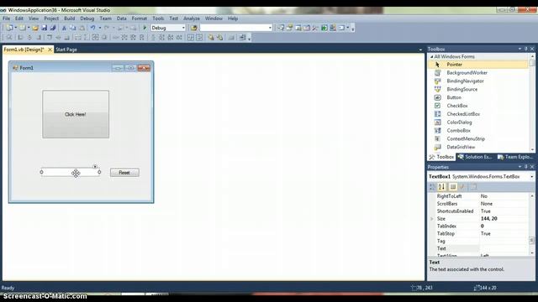
Task: Open the Debug configuration dropdown
Action: point(183,28)
